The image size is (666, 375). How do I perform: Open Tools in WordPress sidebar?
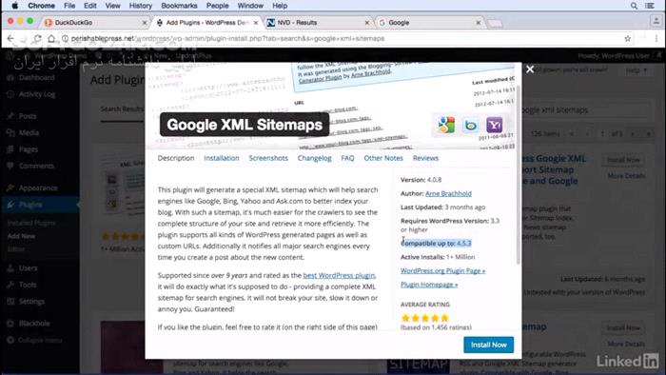pyautogui.click(x=28, y=285)
